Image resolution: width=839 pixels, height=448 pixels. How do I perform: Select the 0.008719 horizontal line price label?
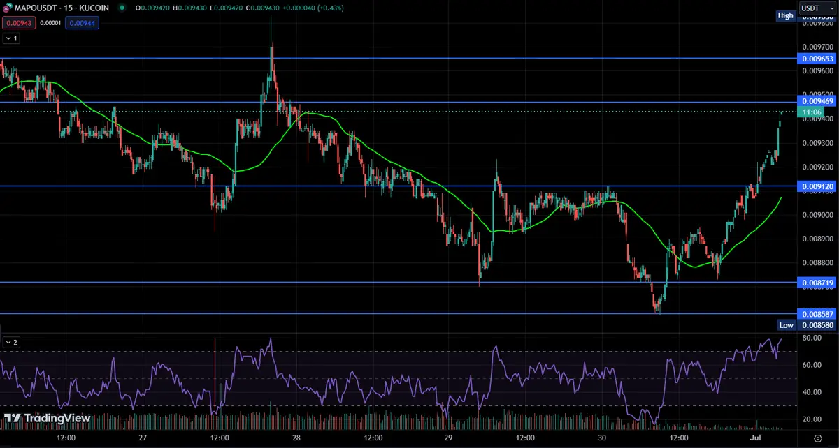pos(815,283)
